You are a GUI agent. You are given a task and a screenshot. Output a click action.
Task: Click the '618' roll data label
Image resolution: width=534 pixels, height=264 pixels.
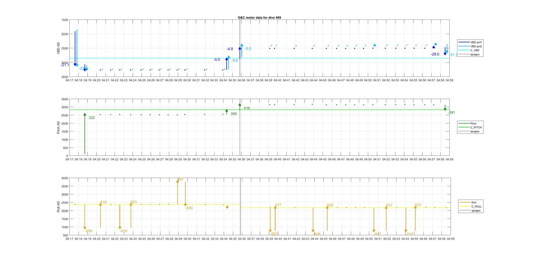point(103,202)
